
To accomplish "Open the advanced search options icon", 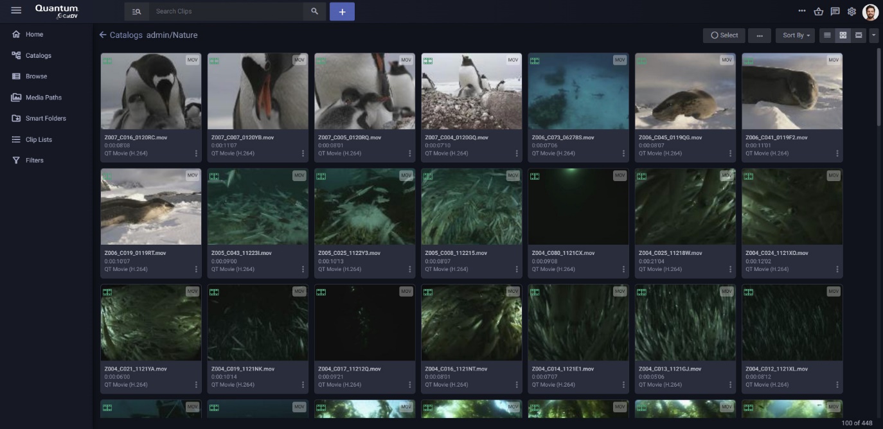I will point(136,12).
